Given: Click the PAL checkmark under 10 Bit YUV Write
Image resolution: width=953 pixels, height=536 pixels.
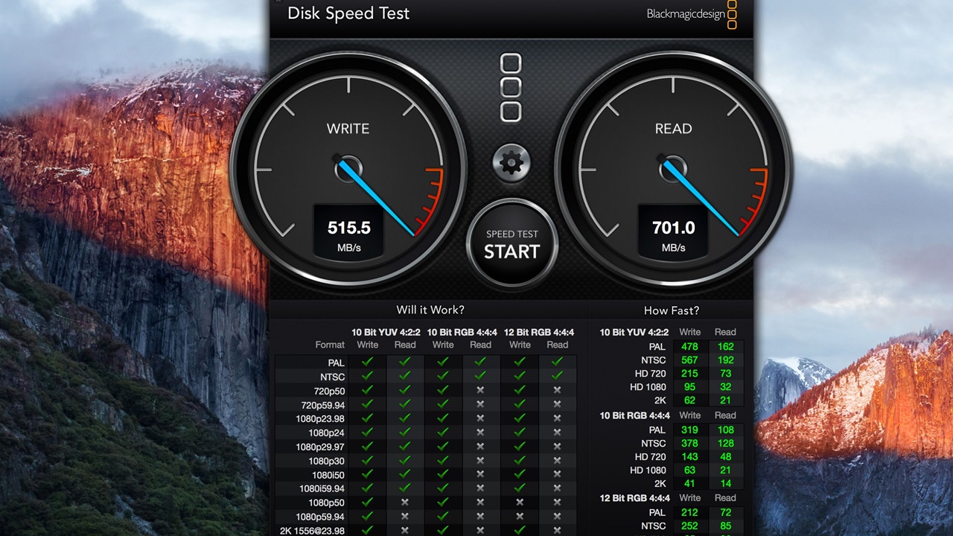Looking at the screenshot, I should (367, 362).
